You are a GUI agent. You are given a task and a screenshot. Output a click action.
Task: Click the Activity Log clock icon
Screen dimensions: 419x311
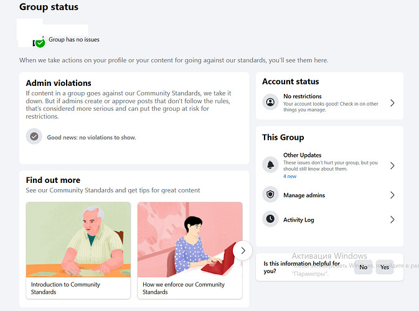pyautogui.click(x=270, y=219)
